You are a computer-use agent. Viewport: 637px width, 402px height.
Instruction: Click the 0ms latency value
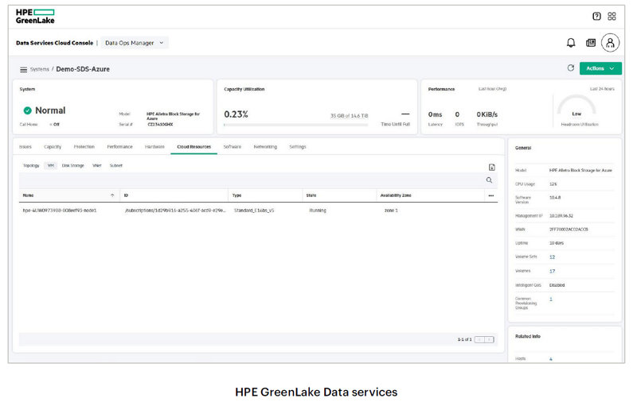pos(435,114)
